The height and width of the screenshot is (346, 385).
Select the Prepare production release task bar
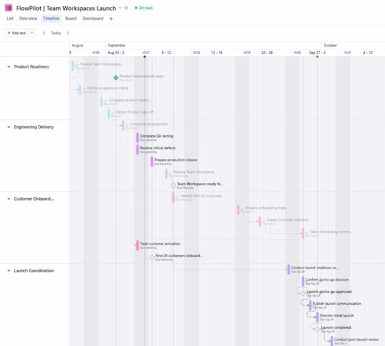(x=152, y=161)
